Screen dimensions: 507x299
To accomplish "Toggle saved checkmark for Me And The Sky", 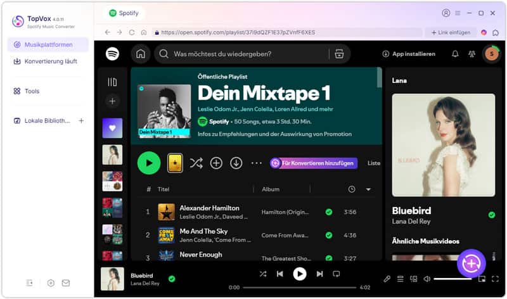I will (x=329, y=235).
